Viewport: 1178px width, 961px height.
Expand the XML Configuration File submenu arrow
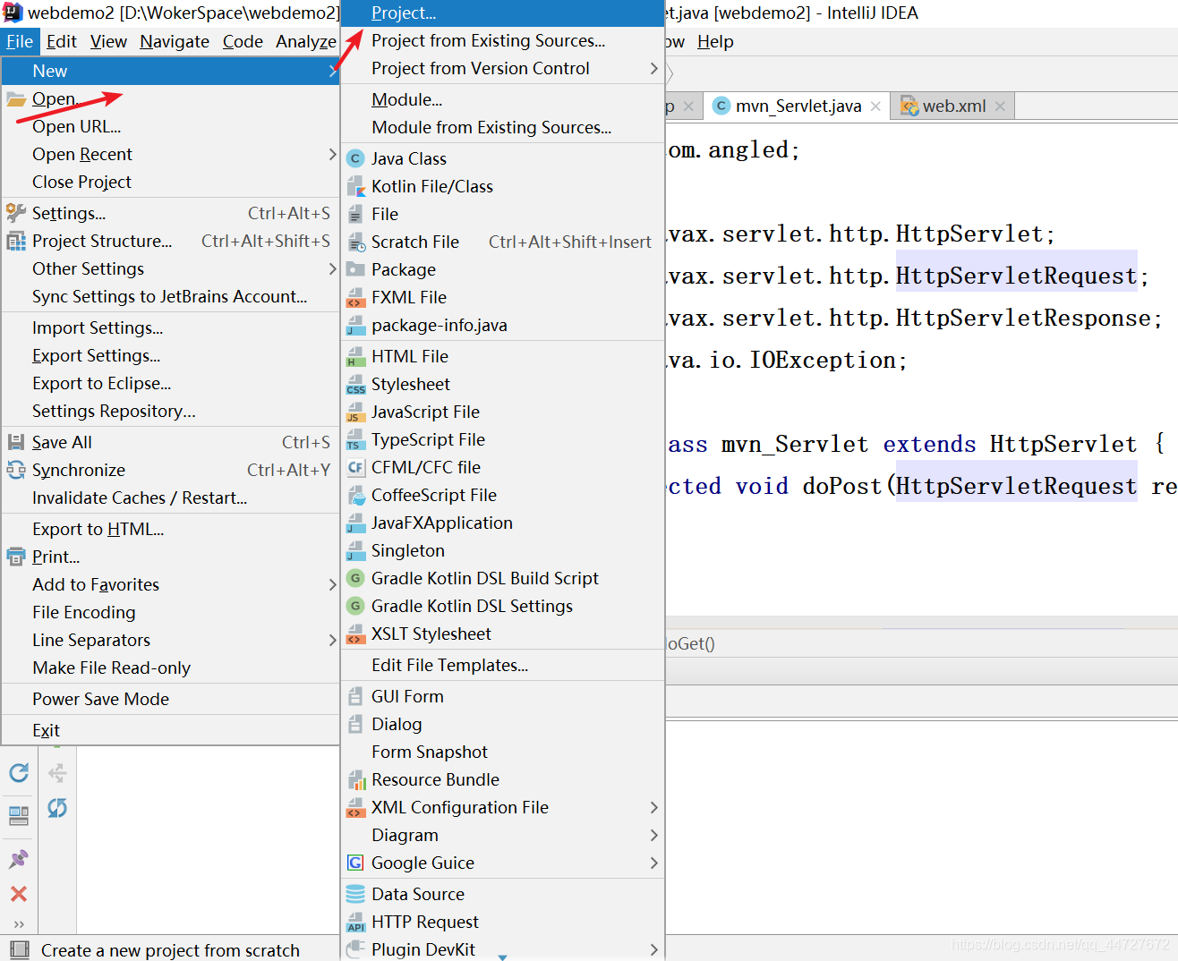point(653,807)
